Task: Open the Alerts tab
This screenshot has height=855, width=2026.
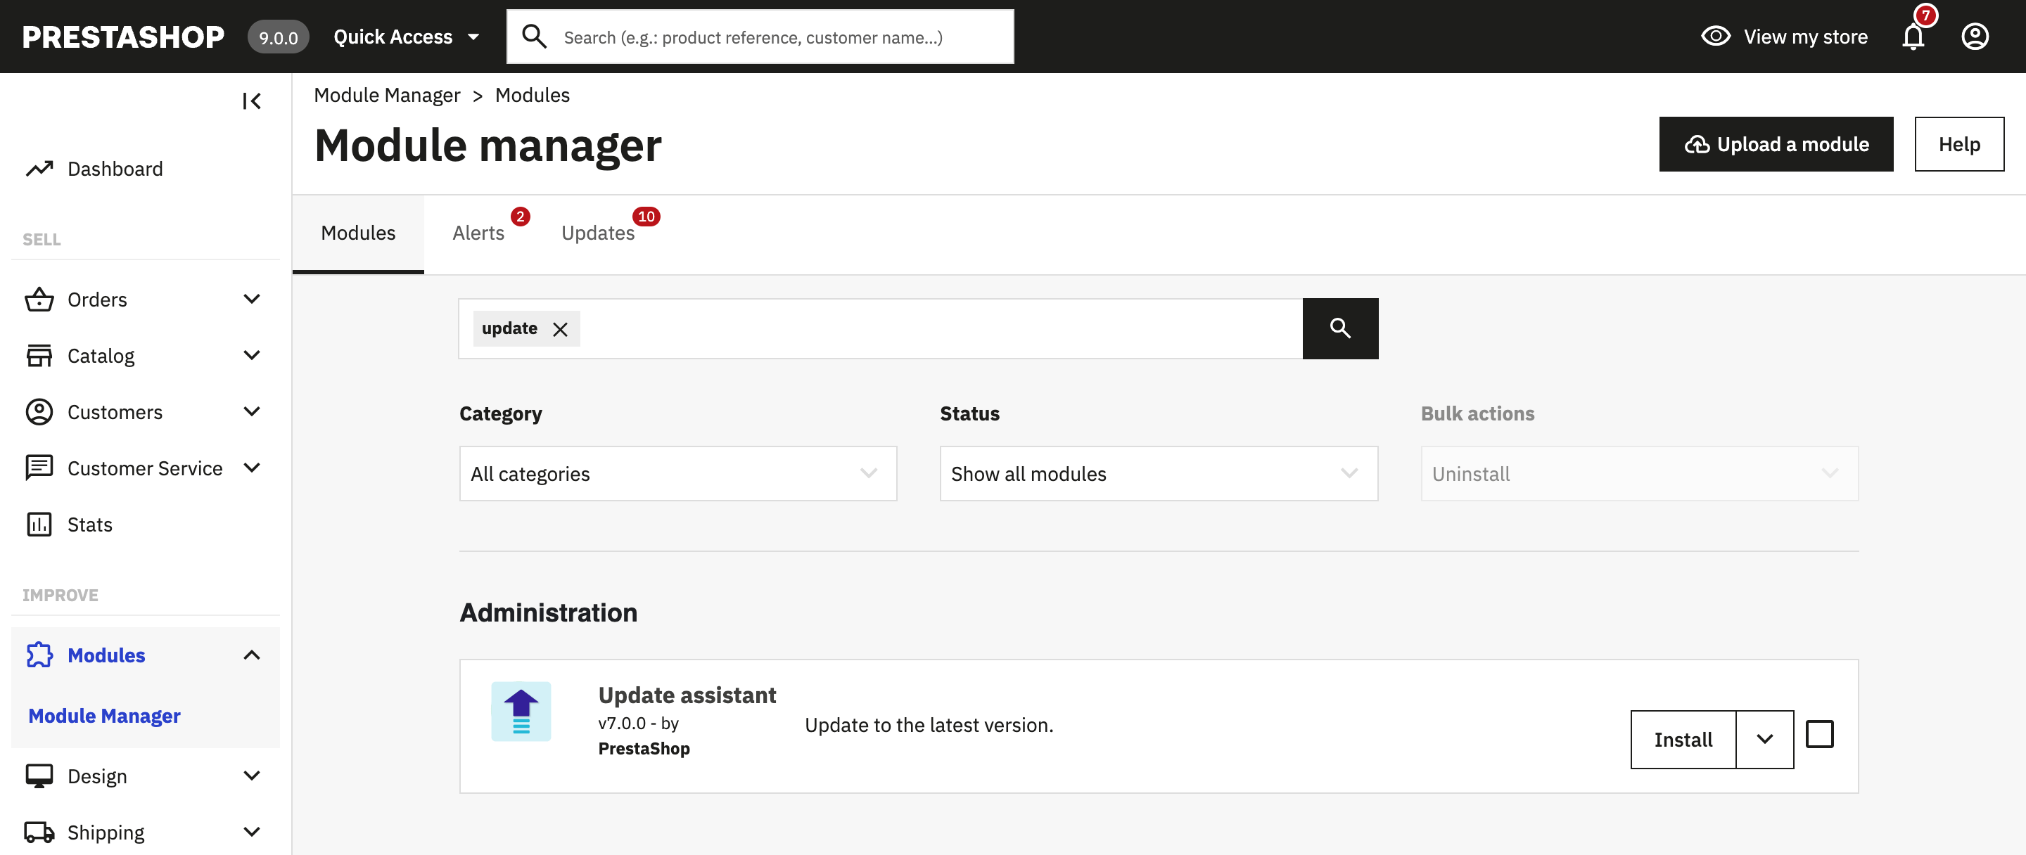Action: point(478,232)
